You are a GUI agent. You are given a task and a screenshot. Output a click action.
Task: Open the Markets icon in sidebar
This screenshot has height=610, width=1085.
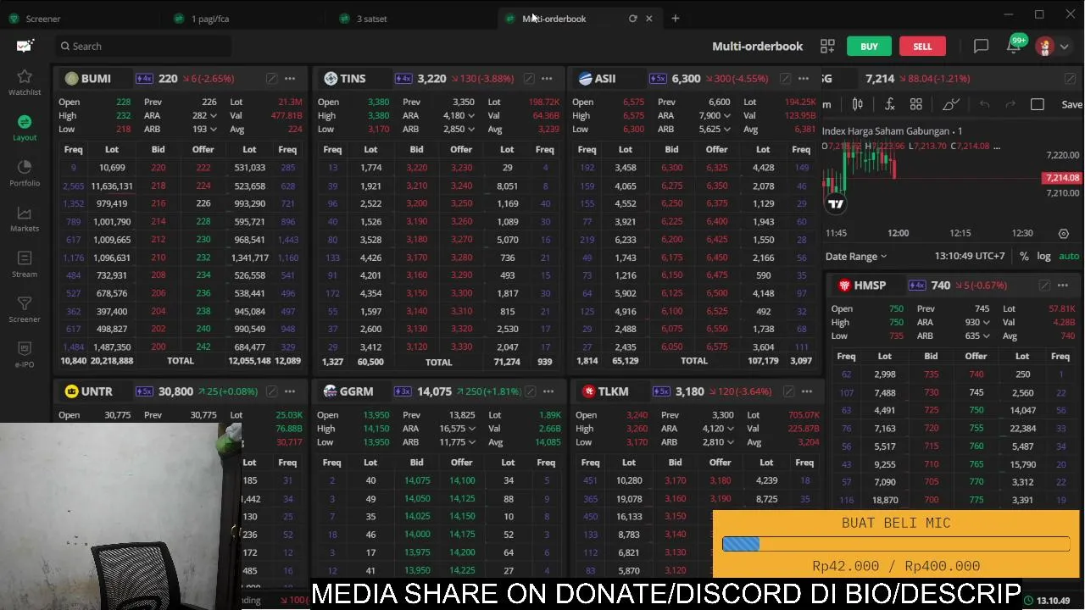point(25,213)
